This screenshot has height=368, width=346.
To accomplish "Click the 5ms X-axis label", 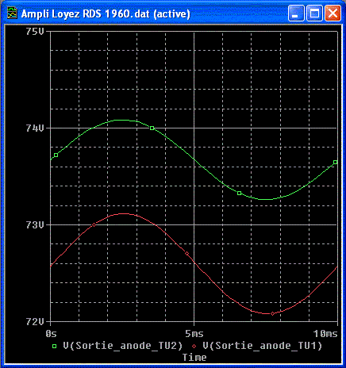I will click(194, 334).
